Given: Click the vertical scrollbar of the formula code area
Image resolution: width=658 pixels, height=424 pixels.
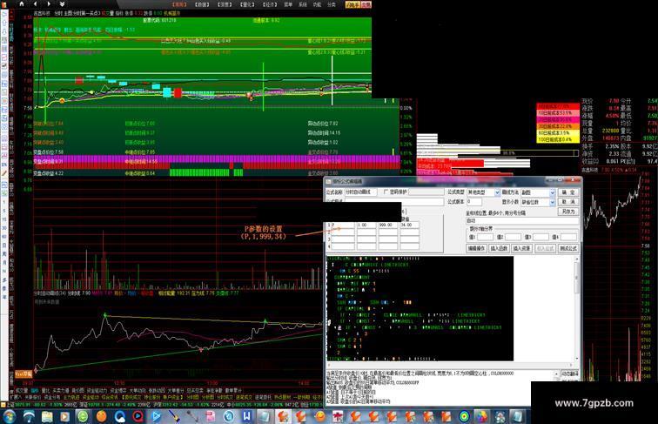Looking at the screenshot, I should click(x=577, y=309).
